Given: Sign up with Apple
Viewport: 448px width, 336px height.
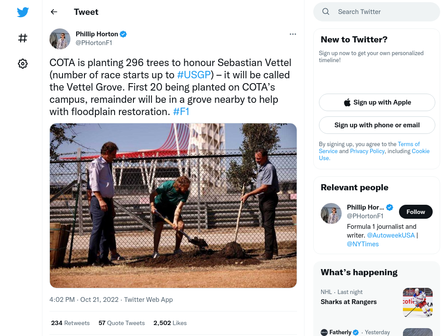Looking at the screenshot, I should point(377,102).
